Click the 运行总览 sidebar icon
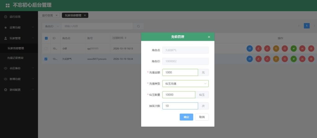The height and width of the screenshot is (138, 317). (x=6, y=17)
